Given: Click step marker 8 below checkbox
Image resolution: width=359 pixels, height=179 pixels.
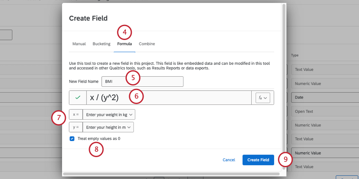Looking at the screenshot, I should [96, 149].
